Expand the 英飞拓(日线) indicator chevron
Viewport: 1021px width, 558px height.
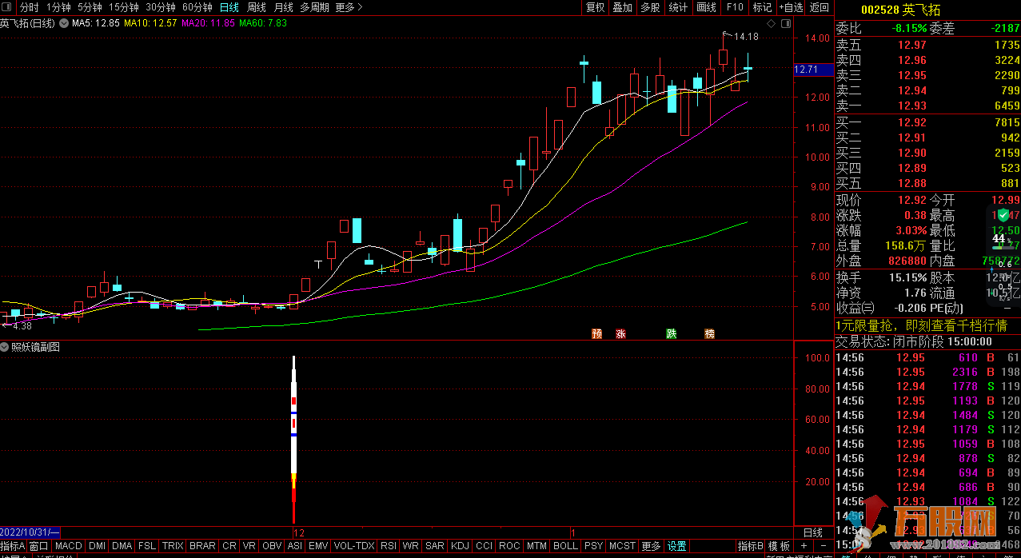coord(62,23)
